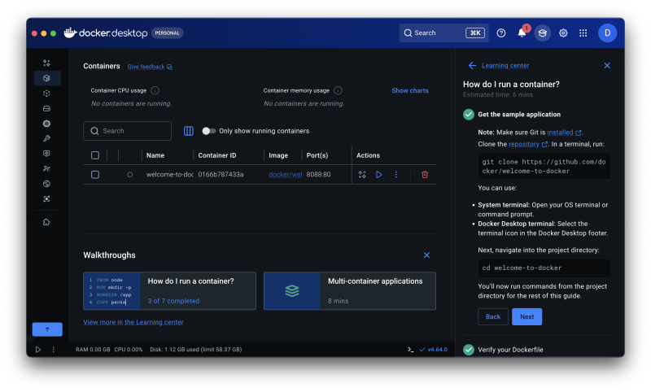Open the notifications bell

pos(522,33)
